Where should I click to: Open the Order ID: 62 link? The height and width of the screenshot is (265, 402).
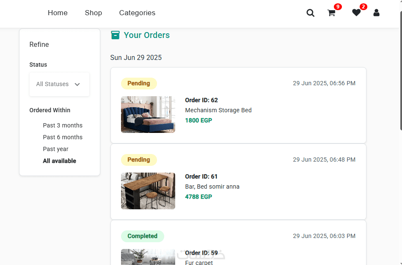pyautogui.click(x=201, y=100)
